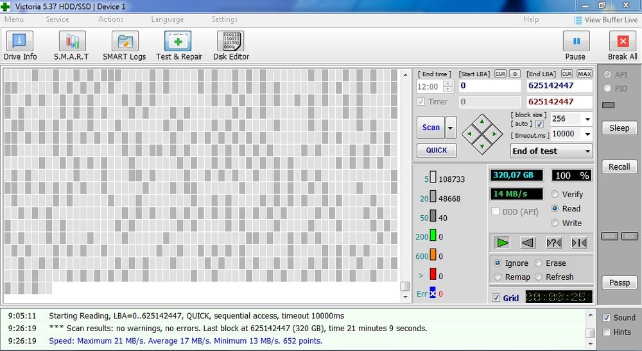Click the random access scan icon
Screen dimensions: 642x351
point(553,243)
